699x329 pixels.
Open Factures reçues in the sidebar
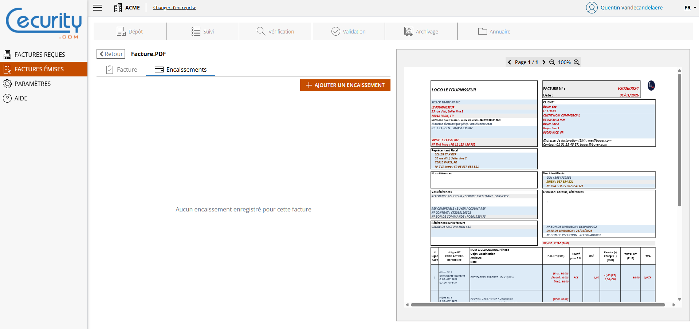44,55
